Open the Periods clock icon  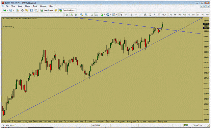coord(108,15)
